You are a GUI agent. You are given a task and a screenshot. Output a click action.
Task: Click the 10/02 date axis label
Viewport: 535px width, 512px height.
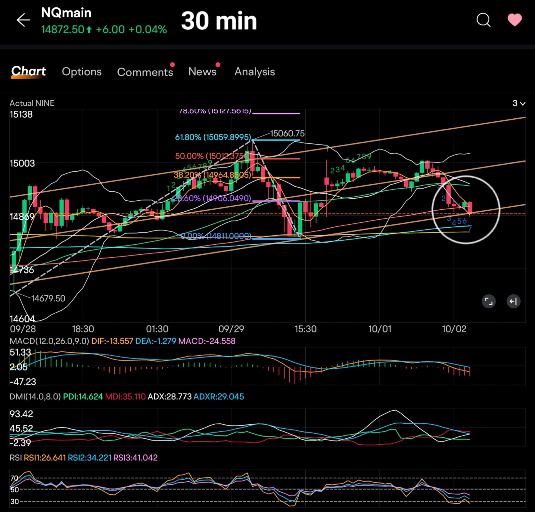click(x=454, y=329)
